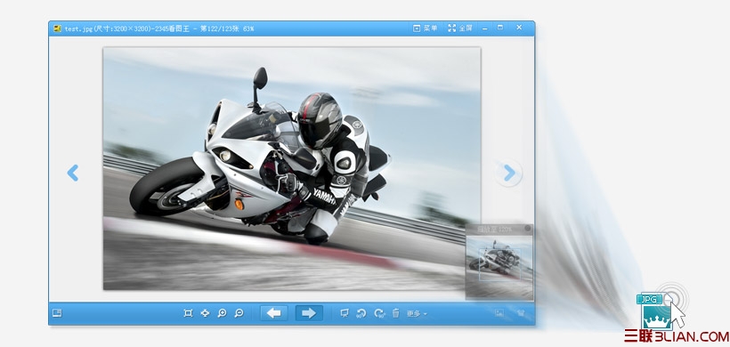
Task: Zoom out with the minus magnifier
Action: coord(239,313)
